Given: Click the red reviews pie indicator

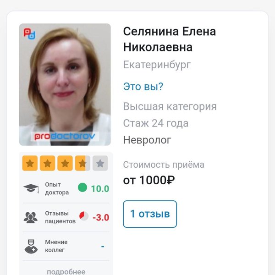Looking at the screenshot, I should click(84, 216).
